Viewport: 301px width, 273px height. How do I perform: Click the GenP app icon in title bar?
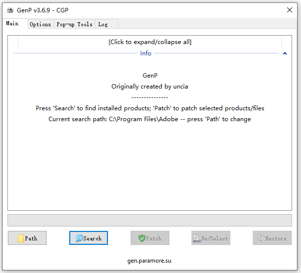10,10
